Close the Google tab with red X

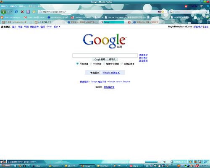[x=129, y=22]
